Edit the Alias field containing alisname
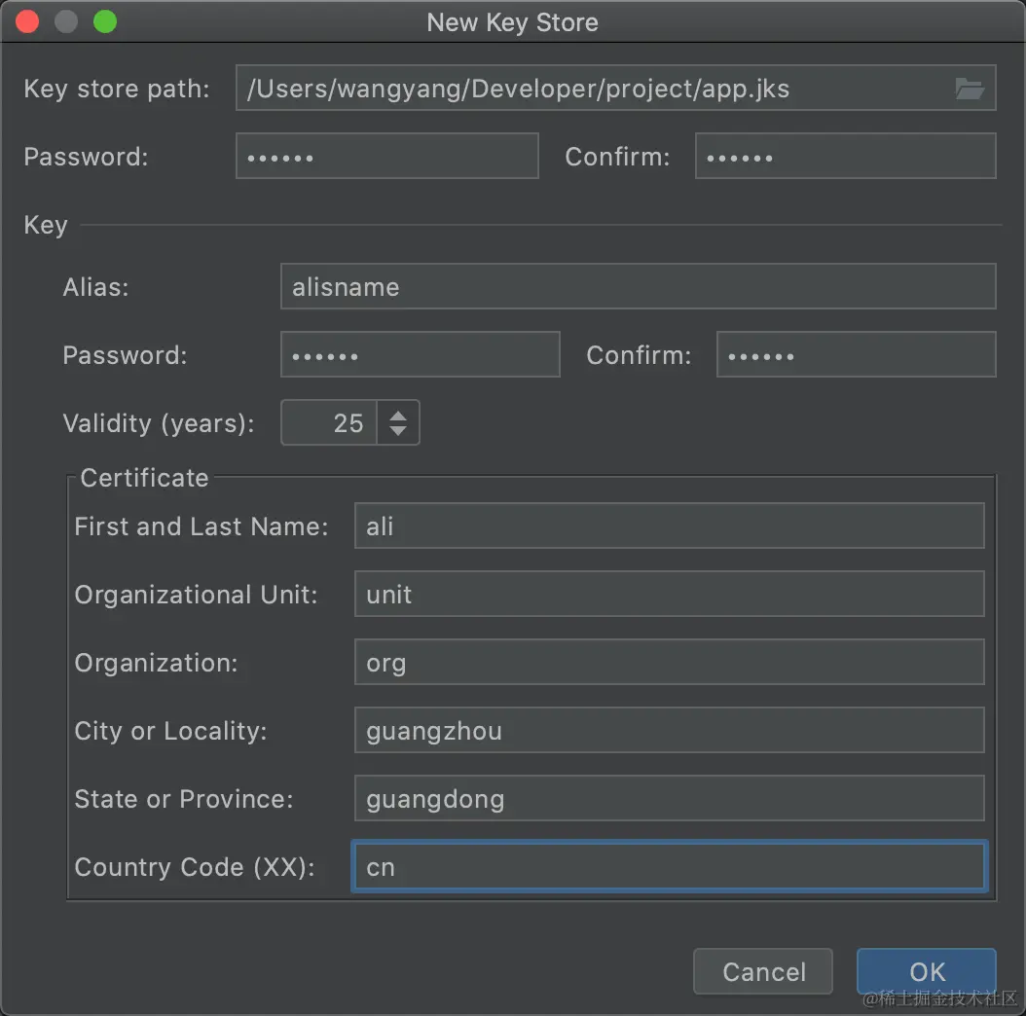This screenshot has height=1016, width=1026. click(638, 287)
